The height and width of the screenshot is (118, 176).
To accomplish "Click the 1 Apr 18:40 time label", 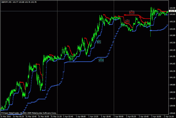I will (106, 117).
